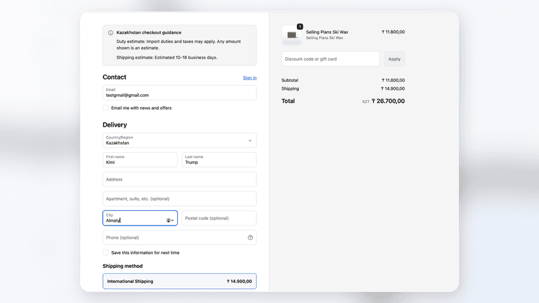Click the Shipping method heading
This screenshot has height=303, width=539.
[122, 266]
